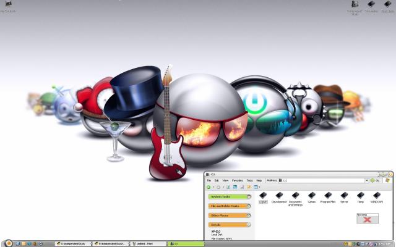
Task: Click the Address bar field showing C:\
Action: [x=322, y=180]
